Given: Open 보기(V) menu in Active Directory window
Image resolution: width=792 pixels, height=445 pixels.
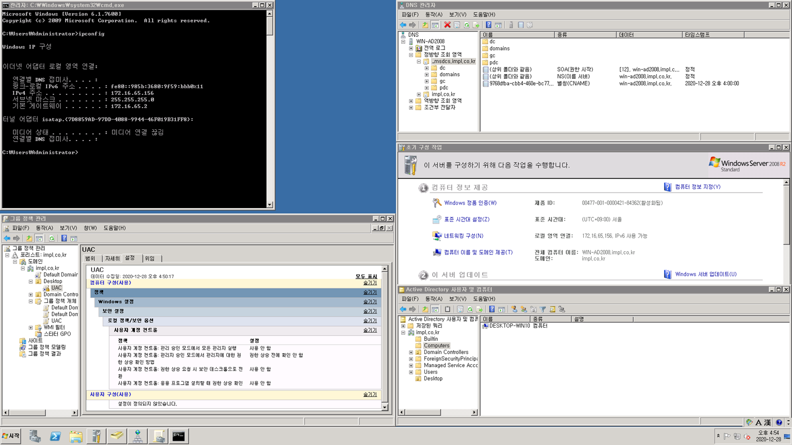Looking at the screenshot, I should tap(457, 299).
